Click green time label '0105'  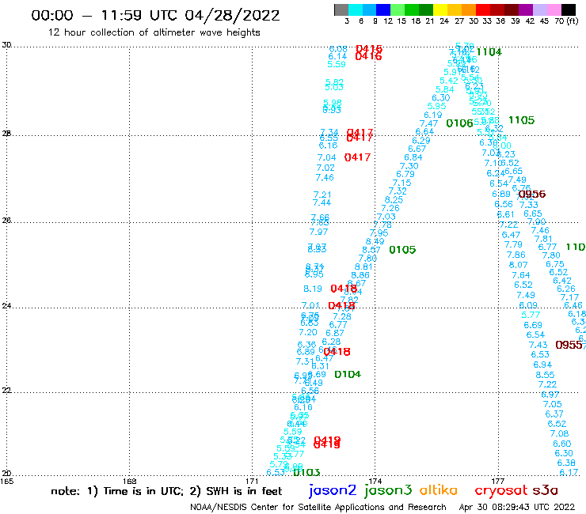[402, 250]
